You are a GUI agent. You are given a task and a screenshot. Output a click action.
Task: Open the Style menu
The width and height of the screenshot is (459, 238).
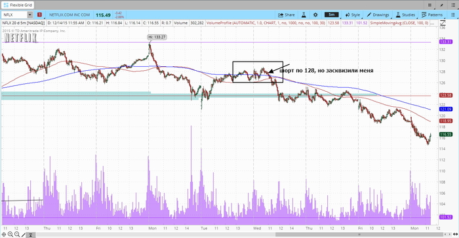tap(353, 14)
